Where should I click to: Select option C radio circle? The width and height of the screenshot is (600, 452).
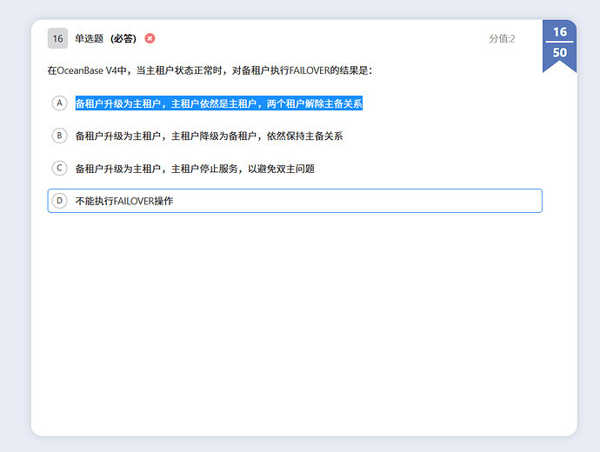59,169
